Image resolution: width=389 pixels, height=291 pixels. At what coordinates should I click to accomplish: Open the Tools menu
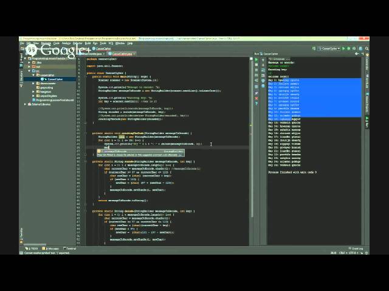[103, 43]
